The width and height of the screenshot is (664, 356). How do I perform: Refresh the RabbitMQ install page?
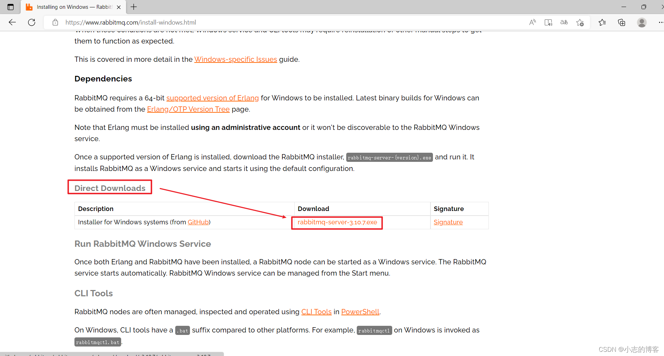point(32,22)
